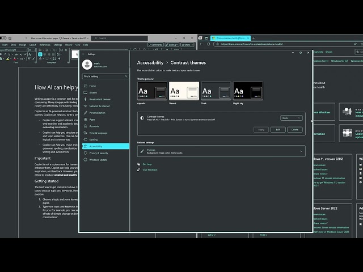Click the font color icon in Word

(x=15, y=59)
